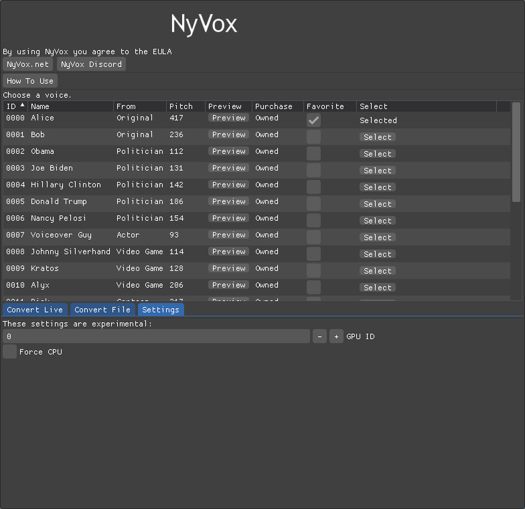The height and width of the screenshot is (509, 525).
Task: Select the Joe Biden voice
Action: click(x=378, y=171)
